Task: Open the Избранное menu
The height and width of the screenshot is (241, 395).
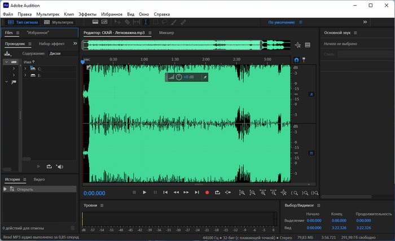Action: click(x=112, y=14)
